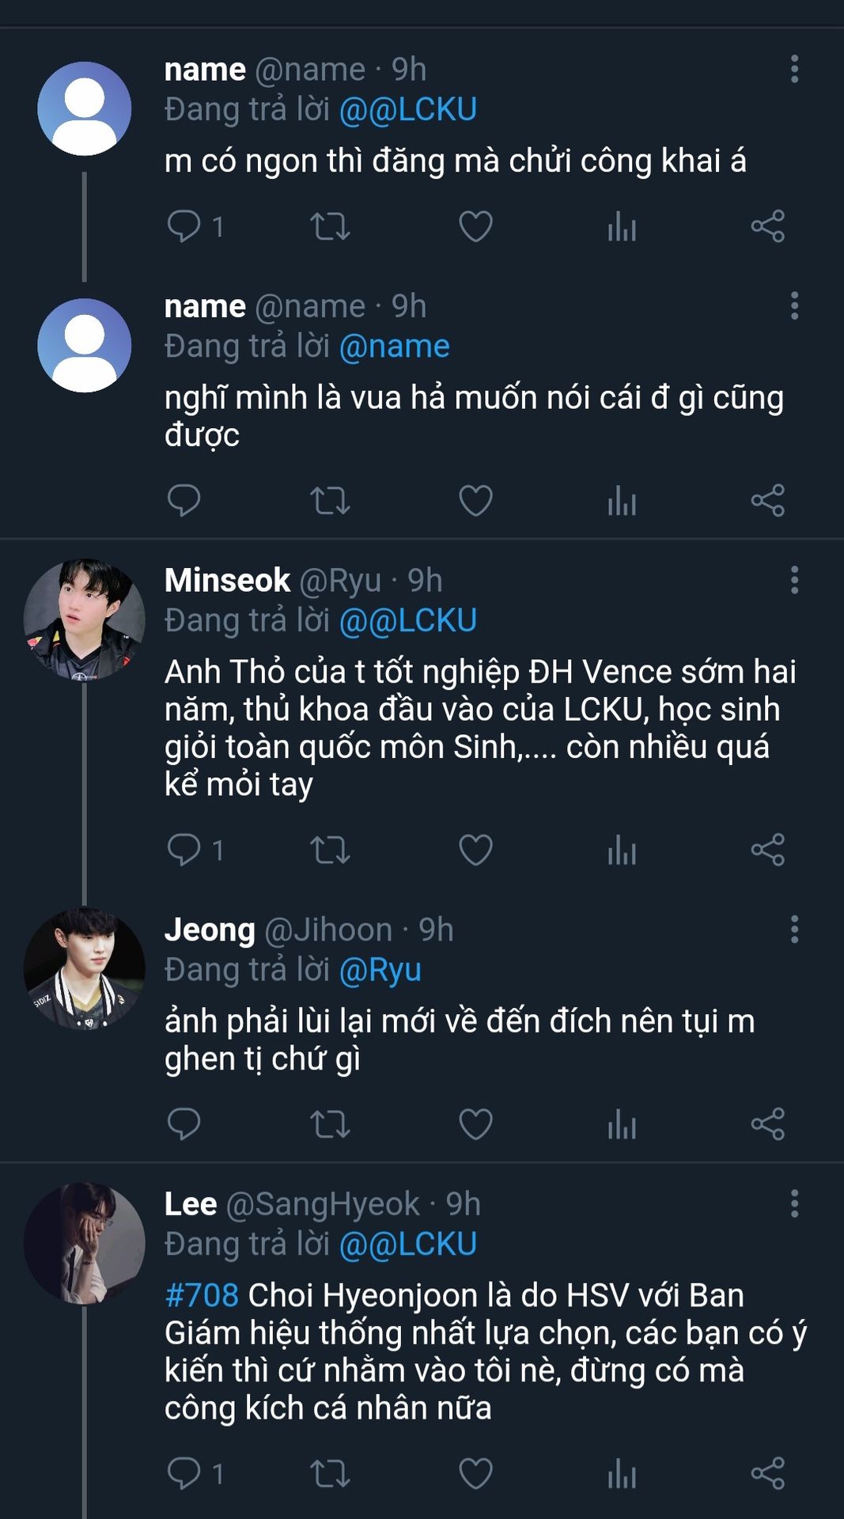Screen dimensions: 844x1519
Task: View analytics for Lee's tweet
Action: 622,1473
